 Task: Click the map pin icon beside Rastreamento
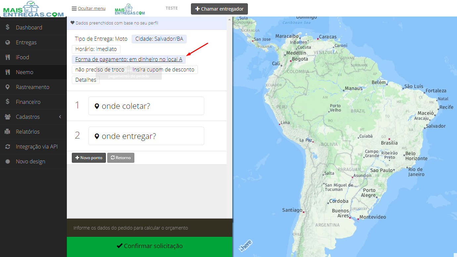[8, 87]
